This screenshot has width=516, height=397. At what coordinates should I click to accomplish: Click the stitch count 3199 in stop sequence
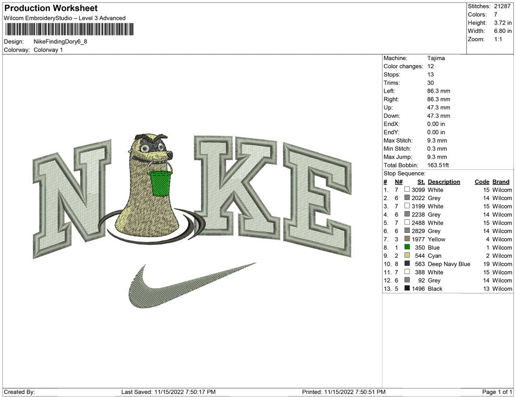418,206
